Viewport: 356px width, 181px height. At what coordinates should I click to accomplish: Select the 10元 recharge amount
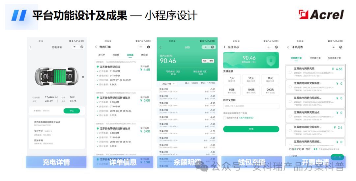tap(251, 79)
